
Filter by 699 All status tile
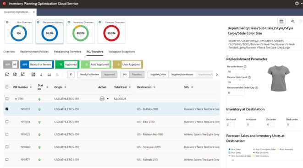click(x=11, y=65)
